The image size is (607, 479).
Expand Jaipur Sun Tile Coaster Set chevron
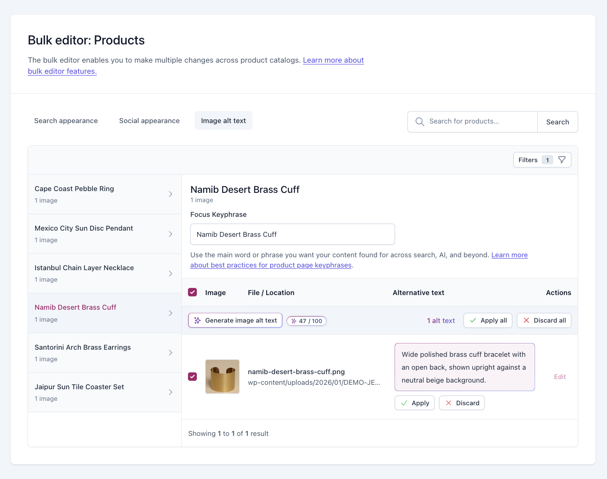click(171, 392)
